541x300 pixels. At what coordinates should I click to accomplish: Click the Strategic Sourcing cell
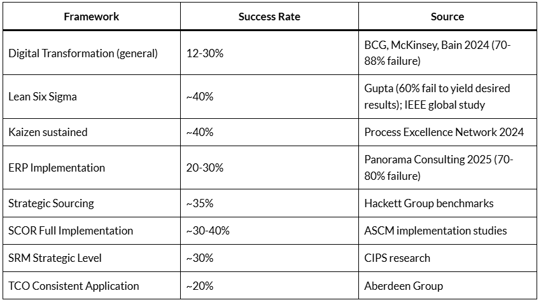(51, 203)
